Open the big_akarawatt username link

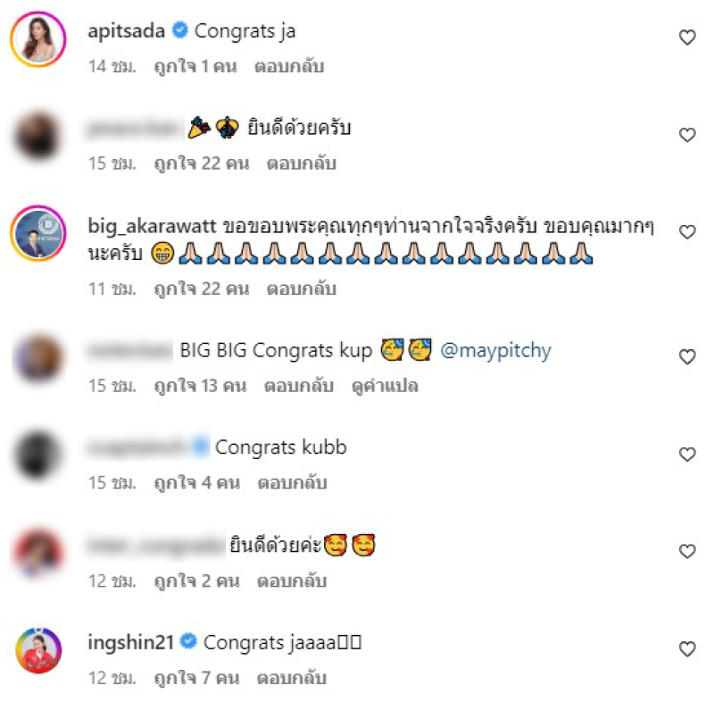tap(152, 226)
